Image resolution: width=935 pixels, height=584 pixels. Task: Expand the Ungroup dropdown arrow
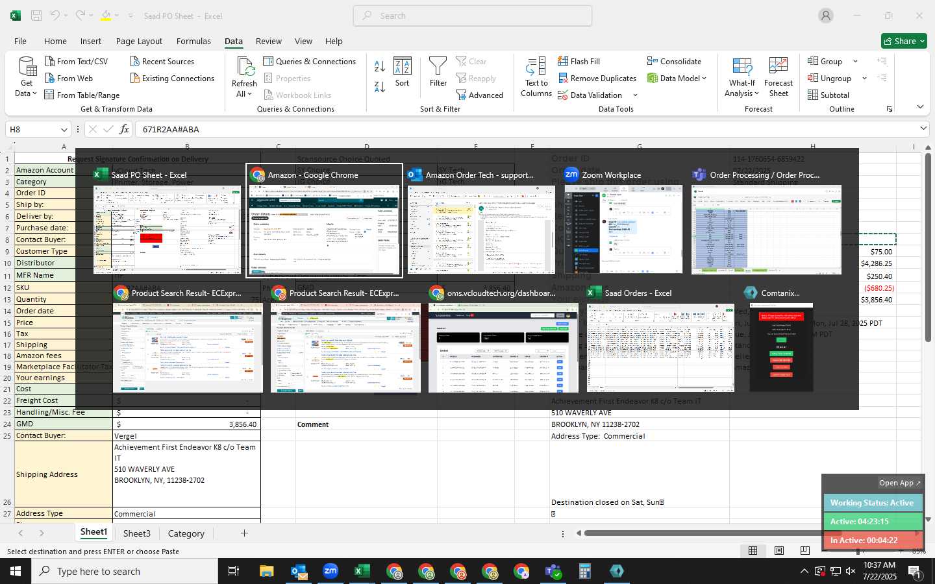coord(864,79)
